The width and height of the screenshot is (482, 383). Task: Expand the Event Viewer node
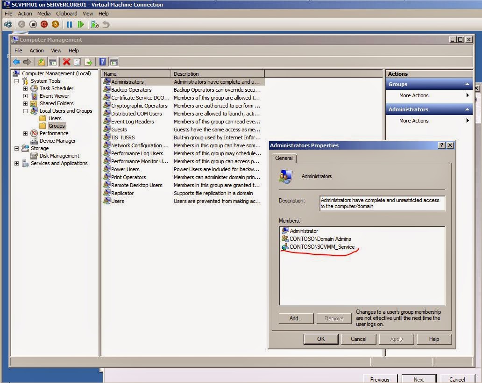coord(26,96)
